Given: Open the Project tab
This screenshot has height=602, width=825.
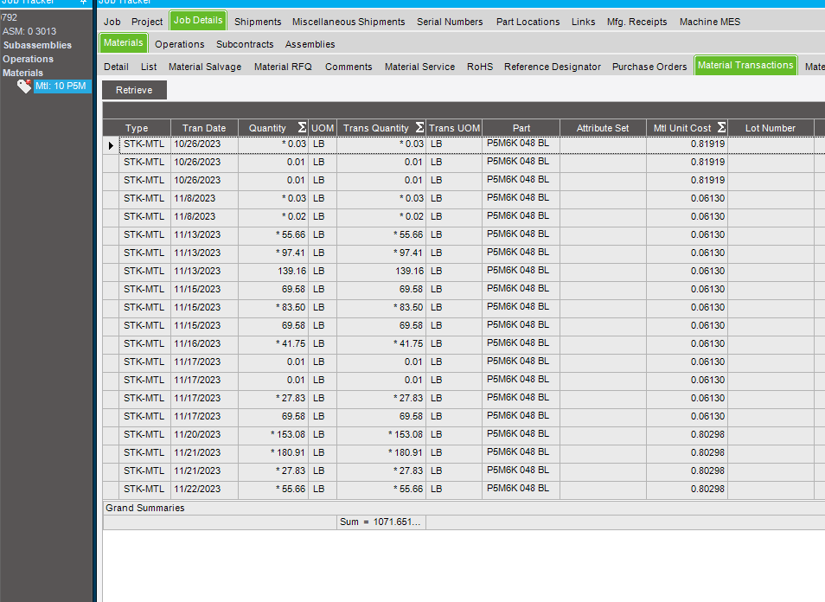Looking at the screenshot, I should pos(147,22).
